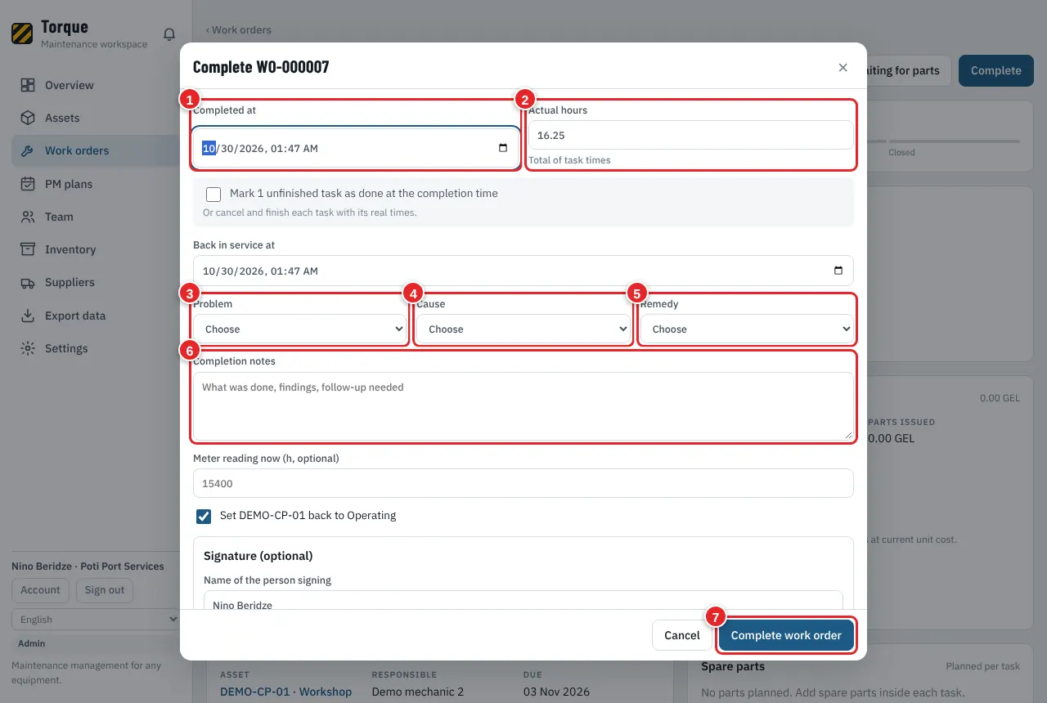Click the Settings gear icon
Viewport: 1047px width, 703px height.
28,348
